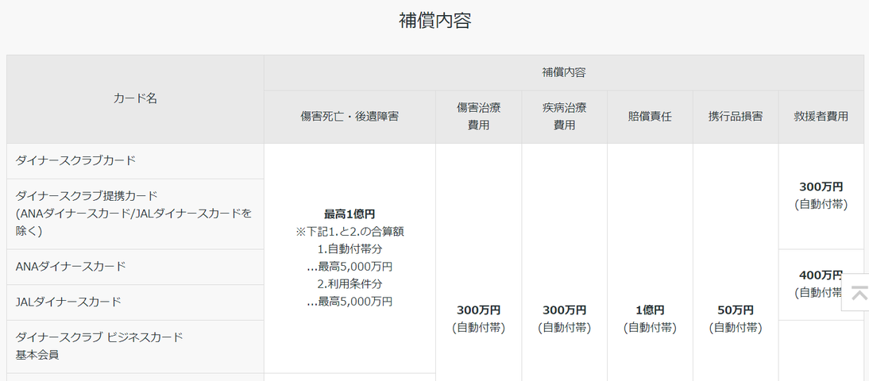Click 300万円 under 疾病治療費用
869x381 pixels.
tap(564, 310)
